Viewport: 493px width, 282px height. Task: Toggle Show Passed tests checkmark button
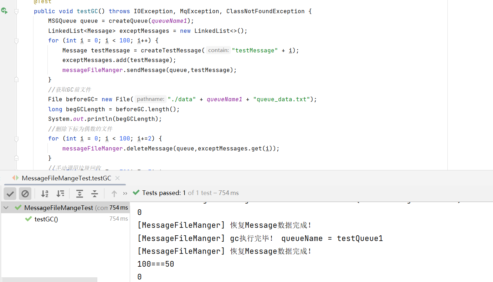tap(10, 194)
